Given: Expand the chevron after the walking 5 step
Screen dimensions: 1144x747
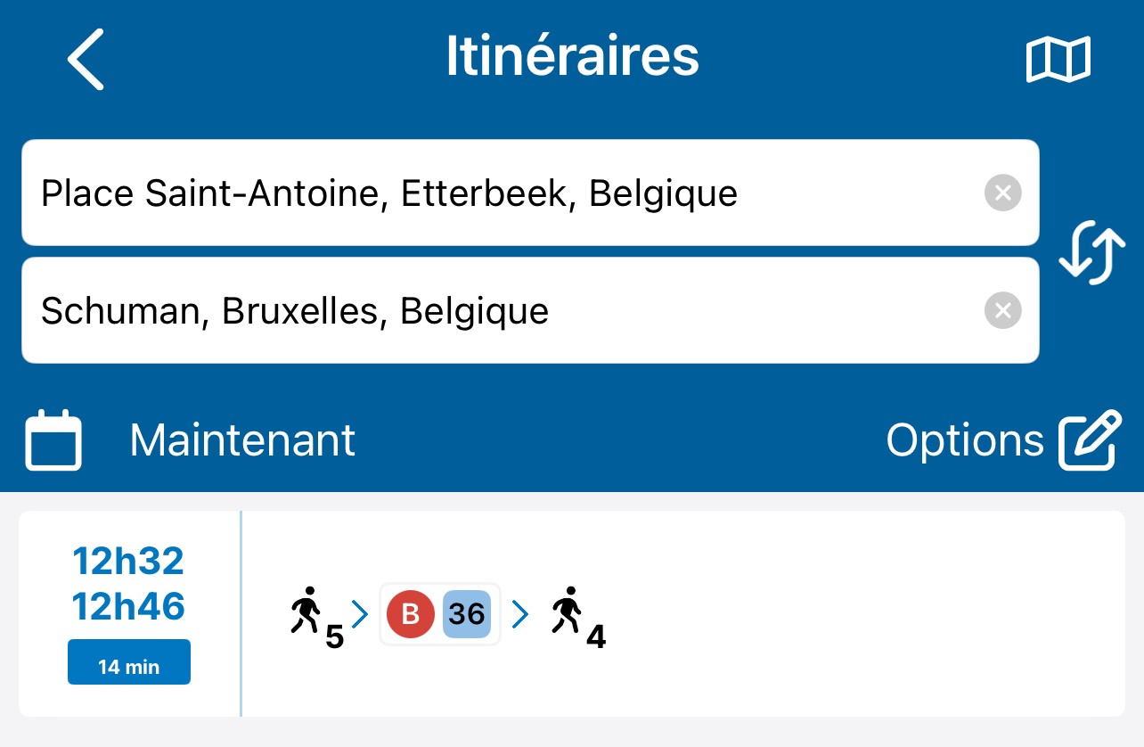Looking at the screenshot, I should pos(360,613).
